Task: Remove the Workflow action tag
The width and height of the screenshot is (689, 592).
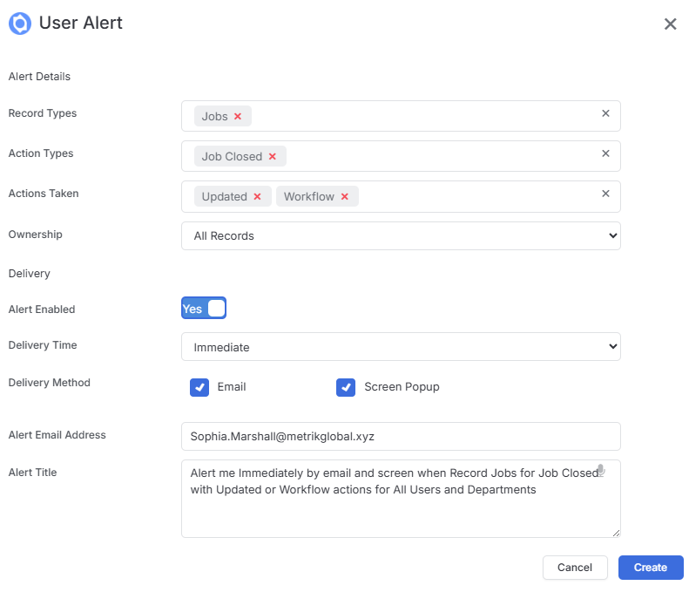Action: point(345,196)
